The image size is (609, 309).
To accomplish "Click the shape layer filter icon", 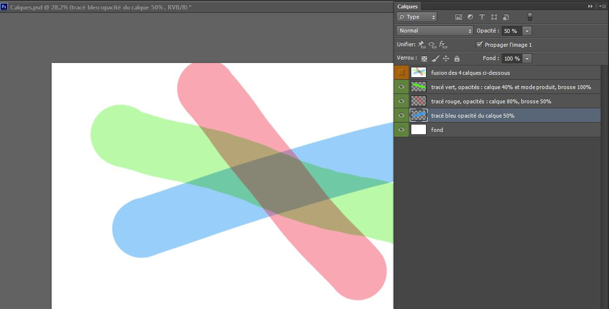I will pyautogui.click(x=494, y=17).
